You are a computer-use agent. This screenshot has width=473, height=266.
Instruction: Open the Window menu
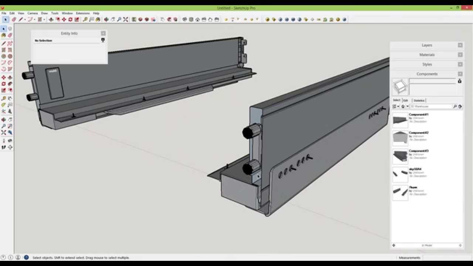pyautogui.click(x=67, y=13)
